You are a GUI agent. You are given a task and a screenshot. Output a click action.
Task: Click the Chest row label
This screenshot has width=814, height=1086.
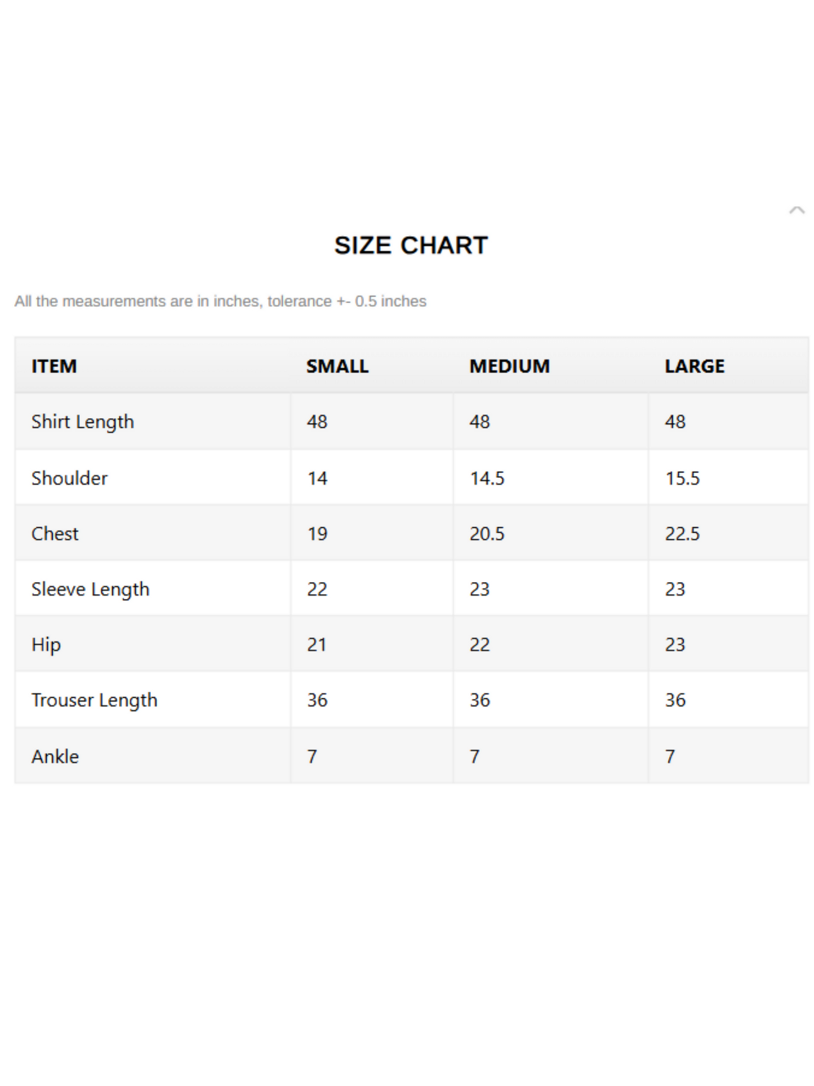55,534
